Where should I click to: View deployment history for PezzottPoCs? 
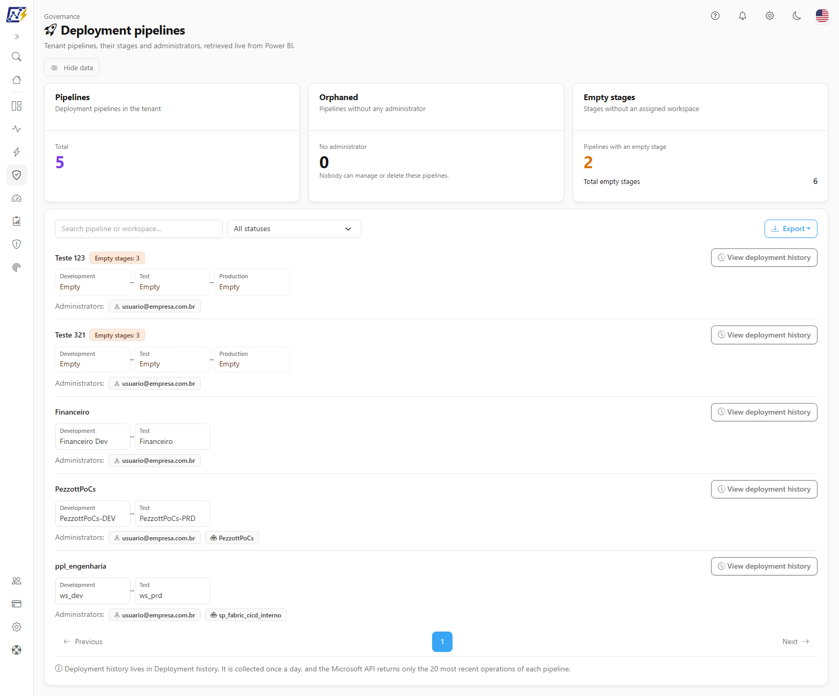[764, 490]
